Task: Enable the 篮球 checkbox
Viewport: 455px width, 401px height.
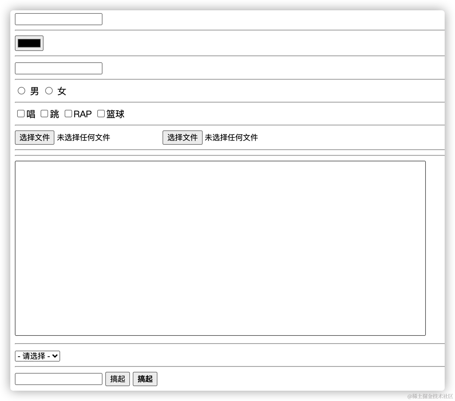Action: (101, 114)
